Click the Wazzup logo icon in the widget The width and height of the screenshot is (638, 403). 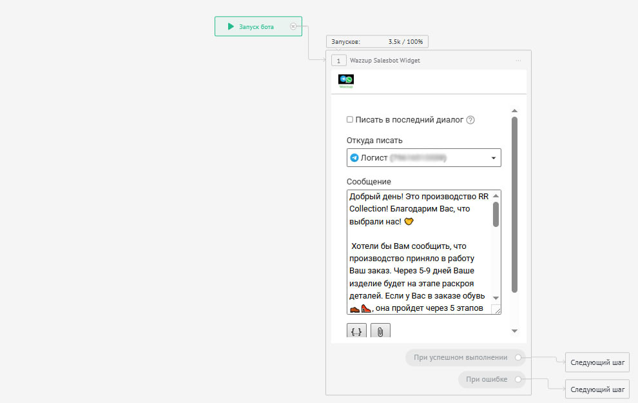click(346, 81)
